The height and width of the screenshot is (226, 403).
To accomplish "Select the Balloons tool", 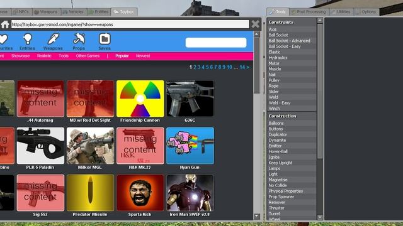I will coord(292,123).
